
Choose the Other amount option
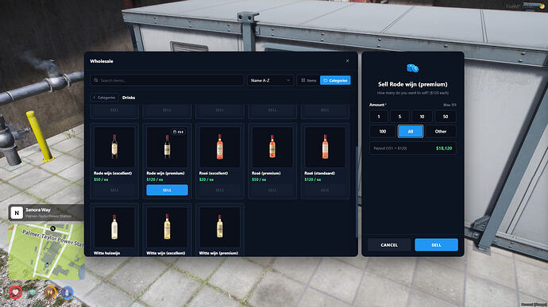(441, 132)
